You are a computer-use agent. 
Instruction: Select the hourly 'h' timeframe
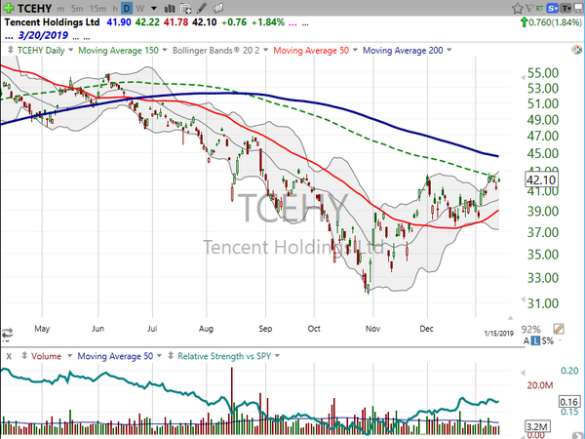tap(115, 9)
